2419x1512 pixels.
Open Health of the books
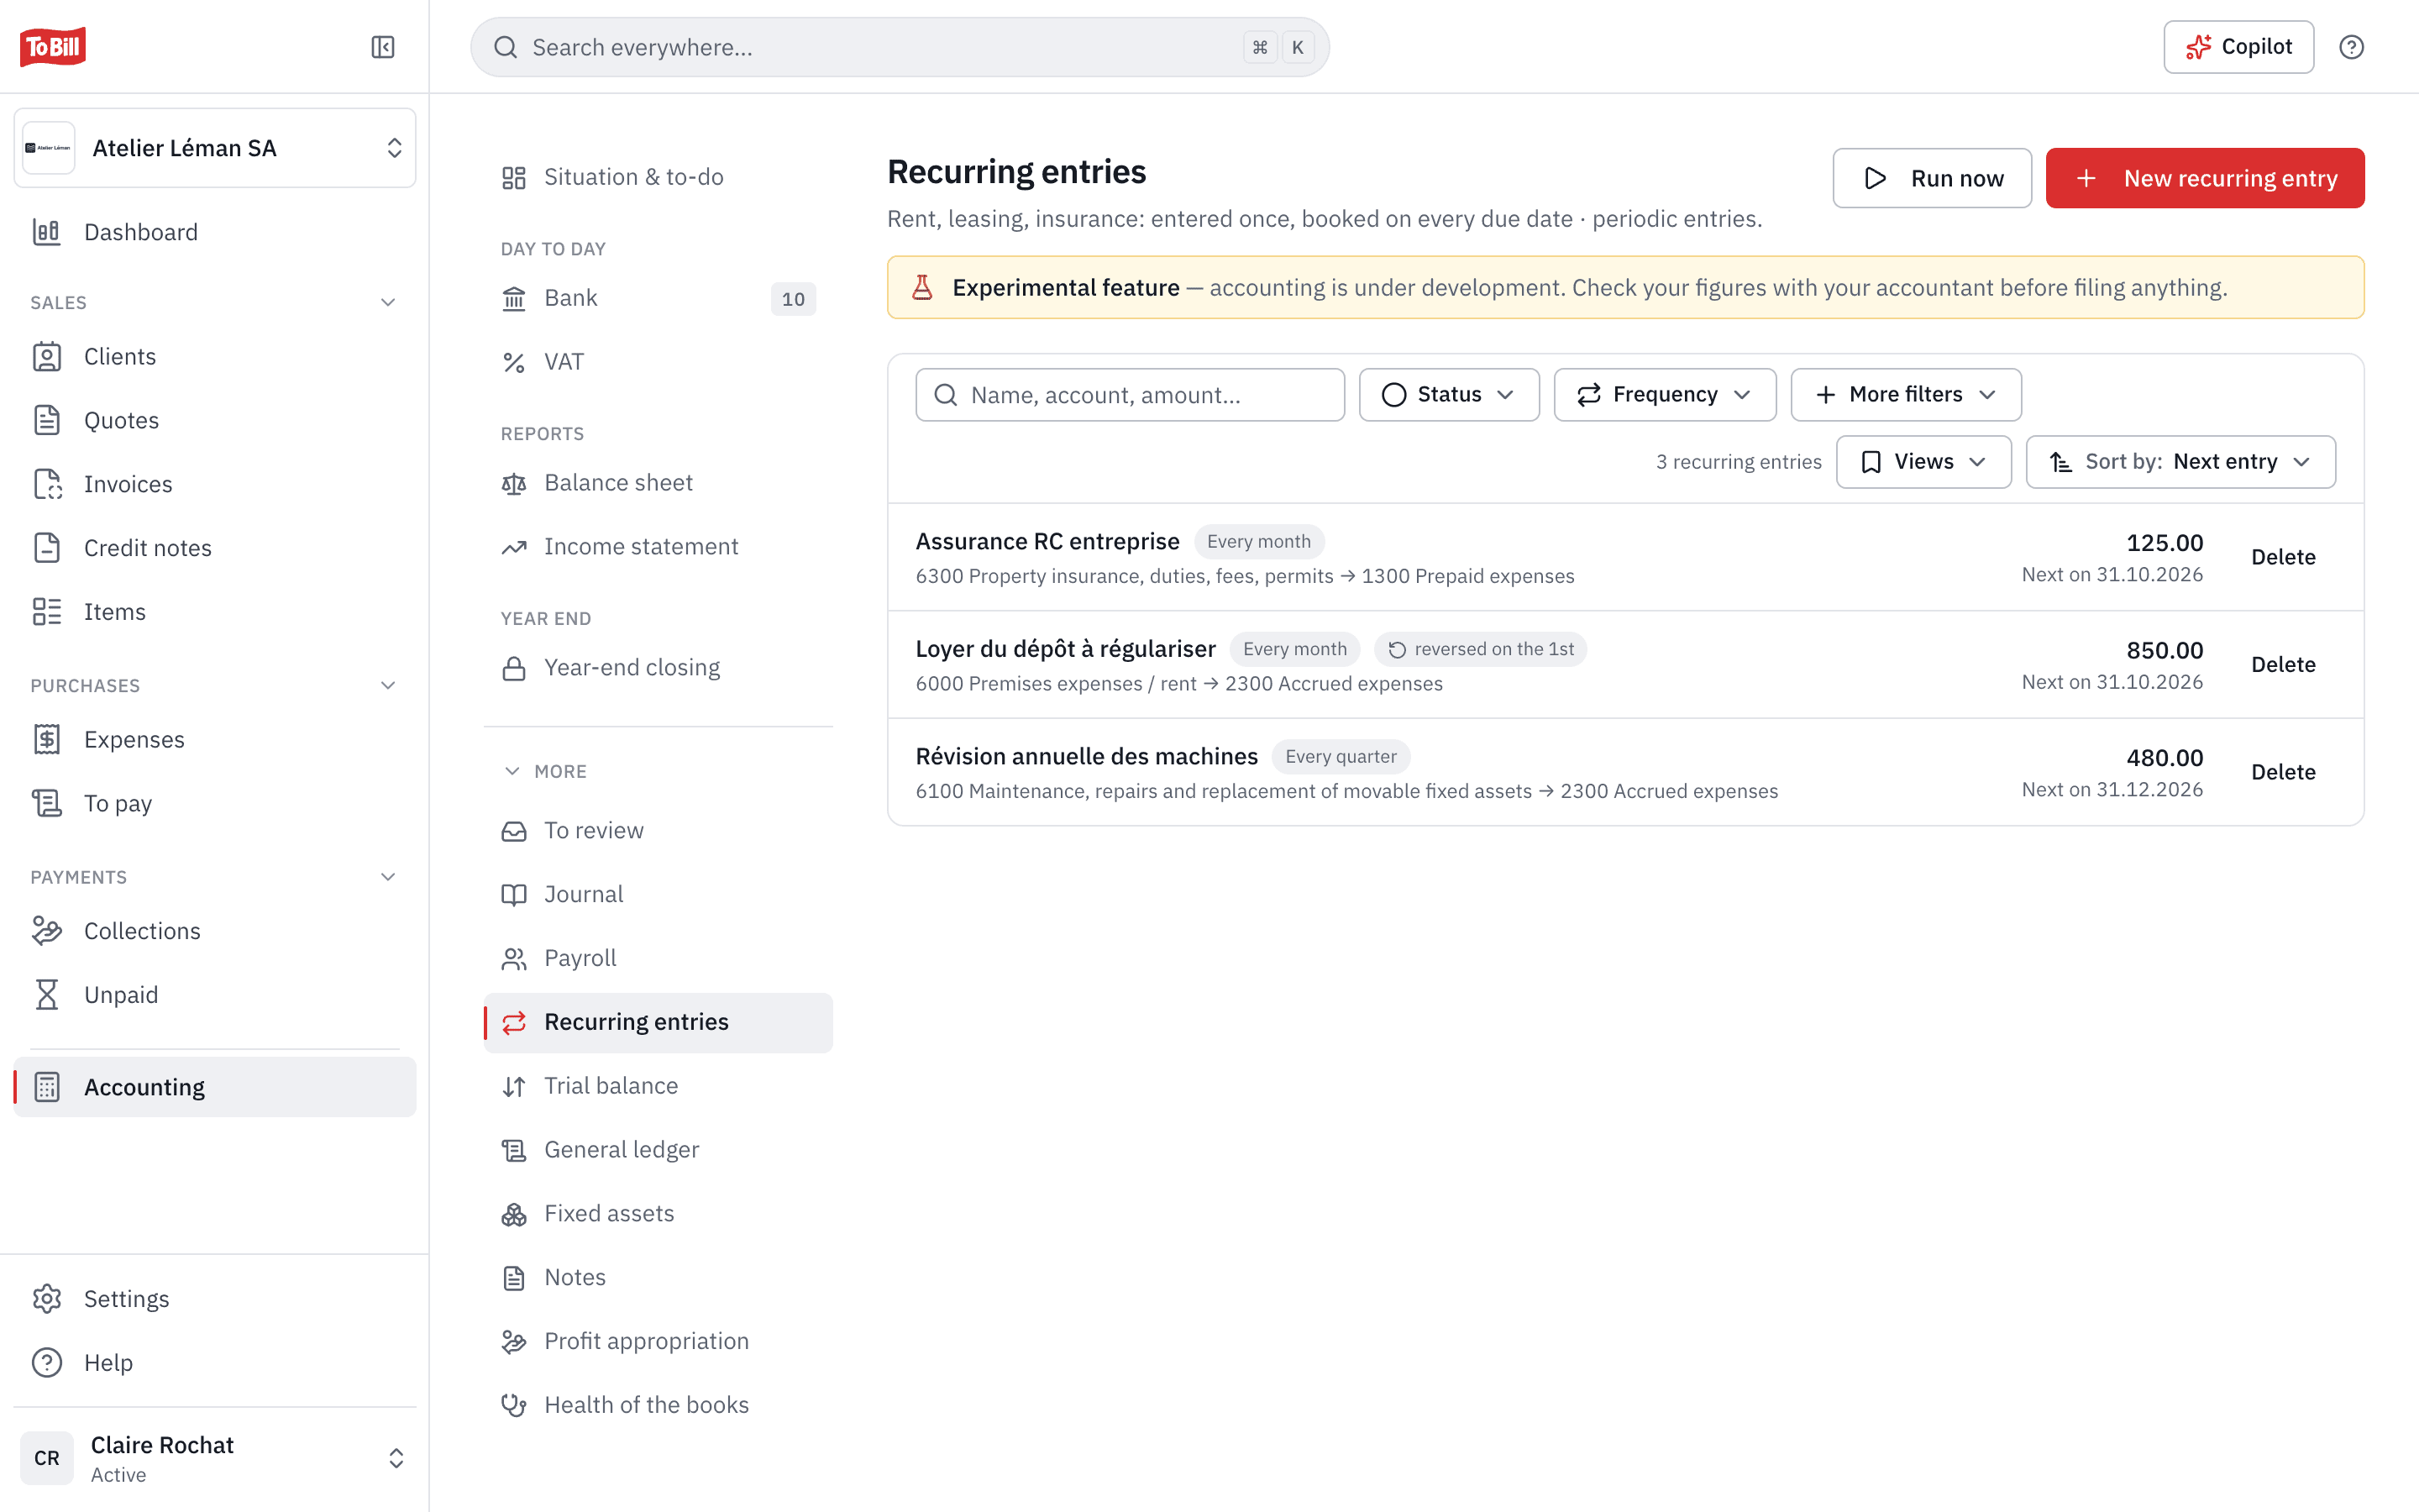click(658, 1405)
